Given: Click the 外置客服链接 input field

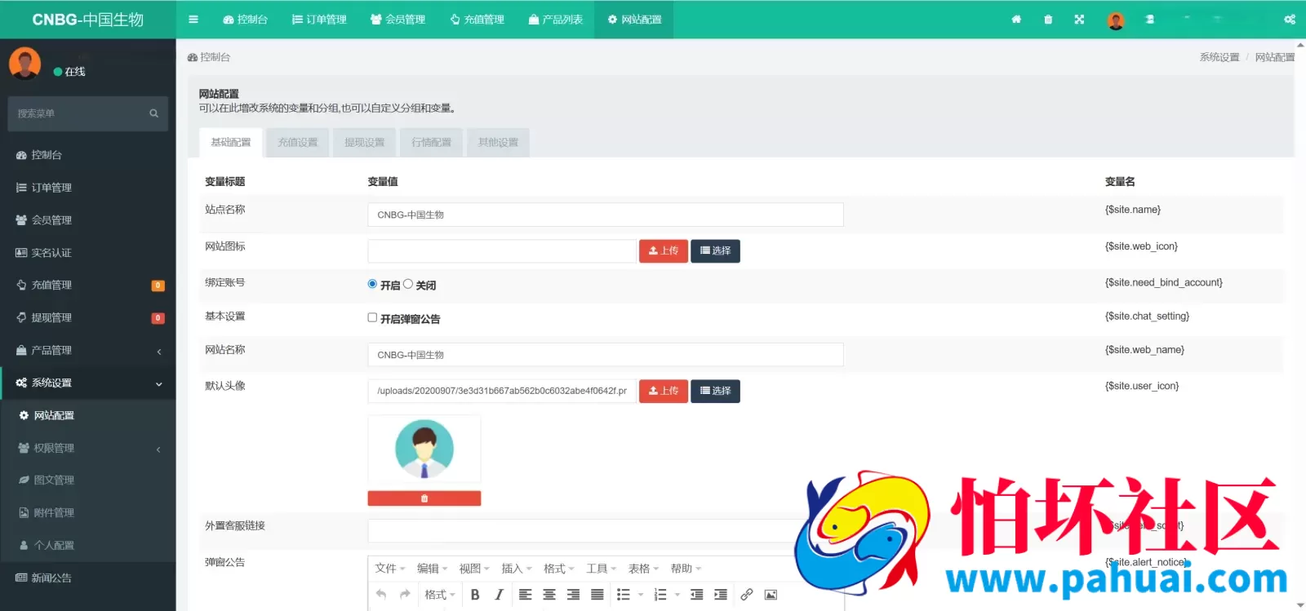Looking at the screenshot, I should [x=606, y=531].
